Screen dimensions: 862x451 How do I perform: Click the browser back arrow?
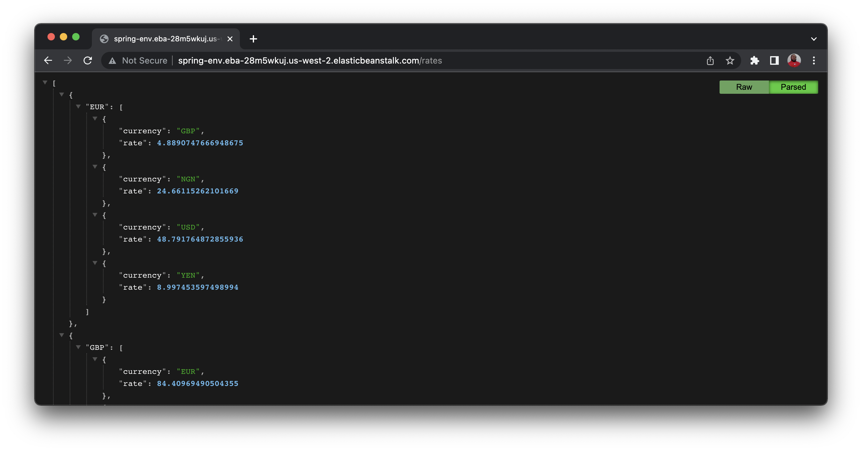point(48,60)
